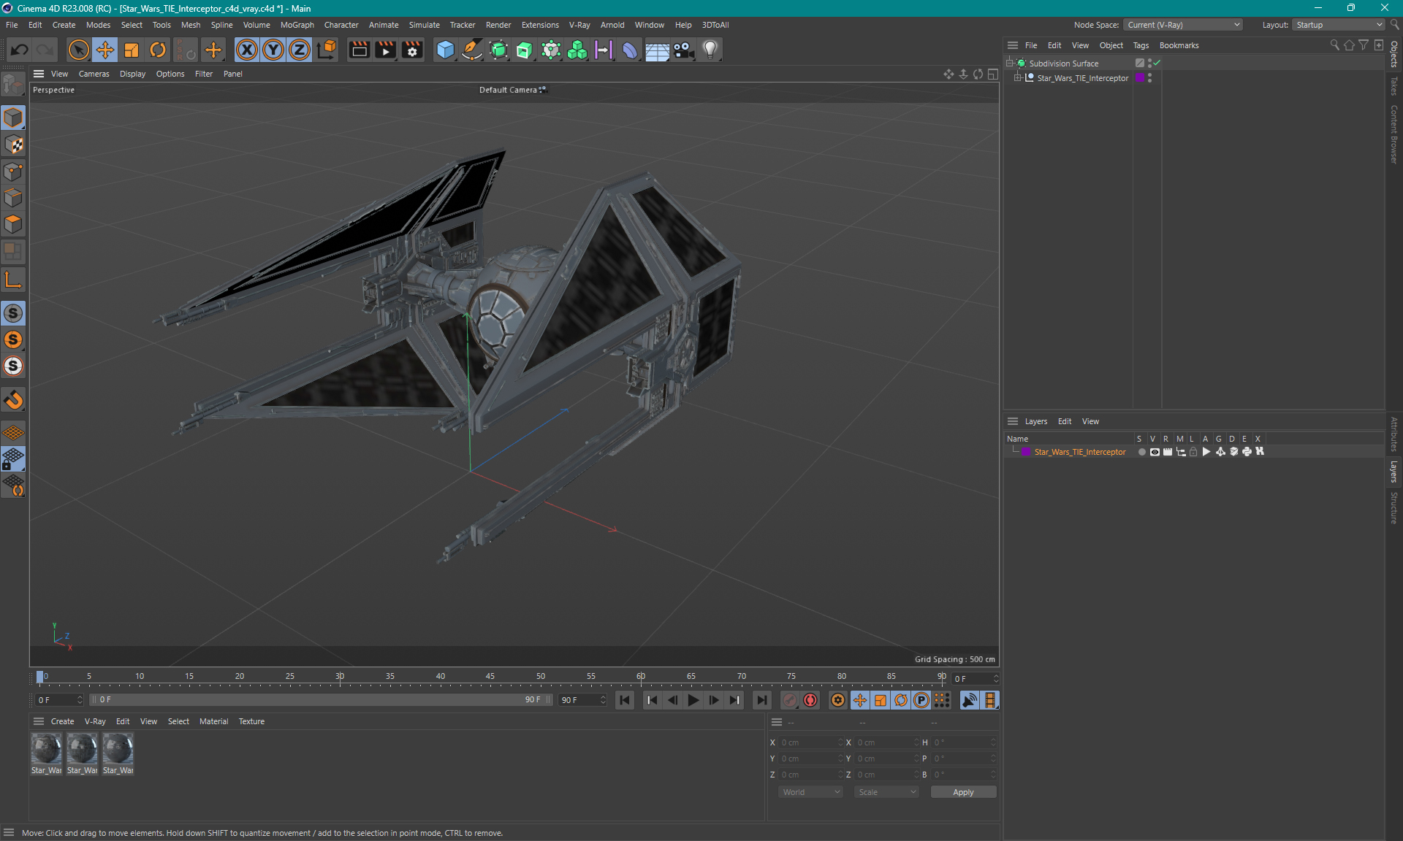Click the Undo arrow icon
Viewport: 1403px width, 841px height.
(x=20, y=50)
